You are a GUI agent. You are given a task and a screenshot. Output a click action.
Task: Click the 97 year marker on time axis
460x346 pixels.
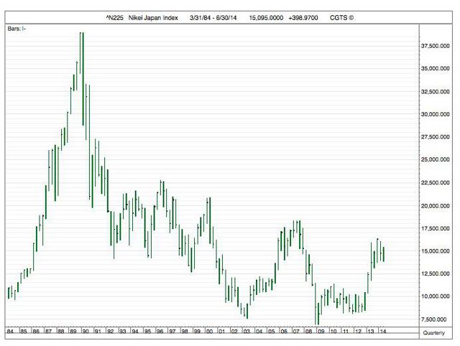(172, 332)
